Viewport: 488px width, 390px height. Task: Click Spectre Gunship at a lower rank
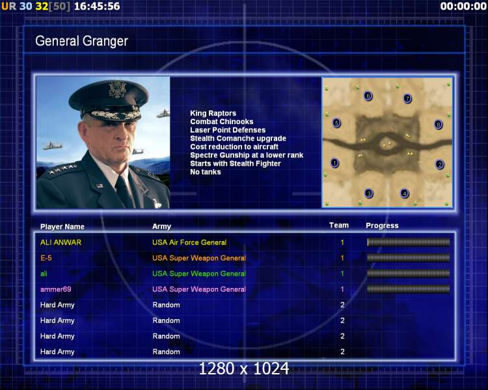[x=247, y=155]
